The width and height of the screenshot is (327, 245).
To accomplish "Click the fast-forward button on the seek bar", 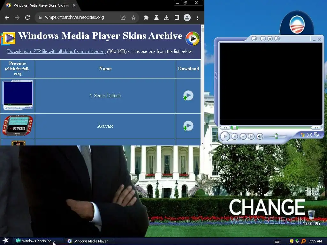I will (x=316, y=128).
